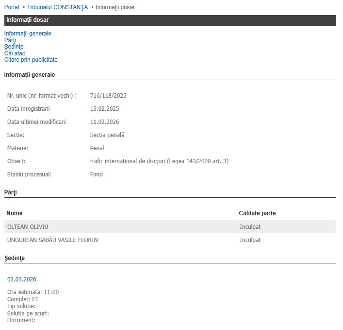The height and width of the screenshot is (330, 343).
Task: Open hearing date 02.03.2026 link
Action: click(21, 279)
